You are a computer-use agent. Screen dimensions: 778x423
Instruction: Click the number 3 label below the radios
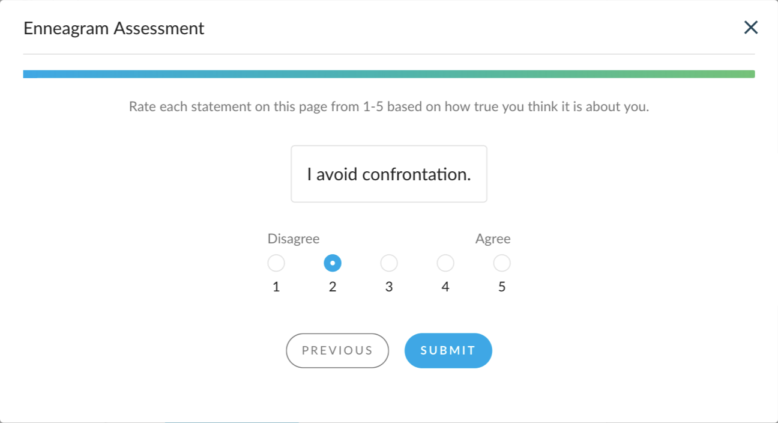tap(389, 287)
